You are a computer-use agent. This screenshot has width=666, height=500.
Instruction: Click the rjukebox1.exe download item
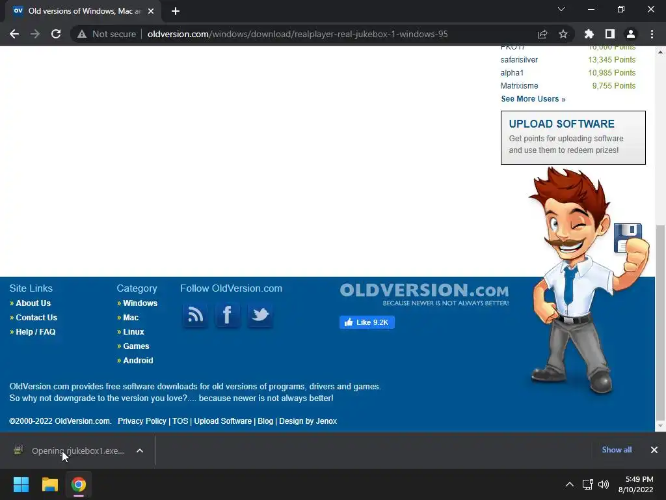[x=70, y=451]
